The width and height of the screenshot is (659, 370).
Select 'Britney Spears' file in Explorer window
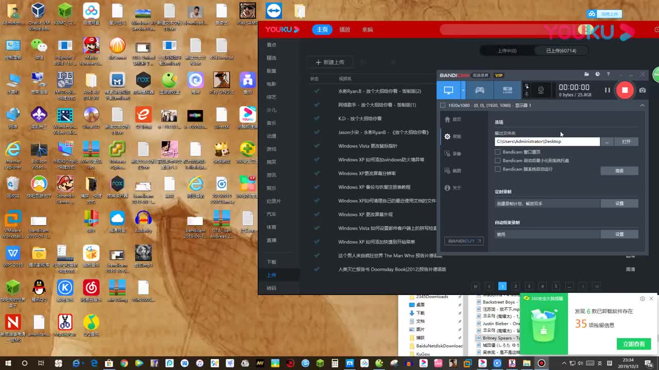[x=497, y=338]
